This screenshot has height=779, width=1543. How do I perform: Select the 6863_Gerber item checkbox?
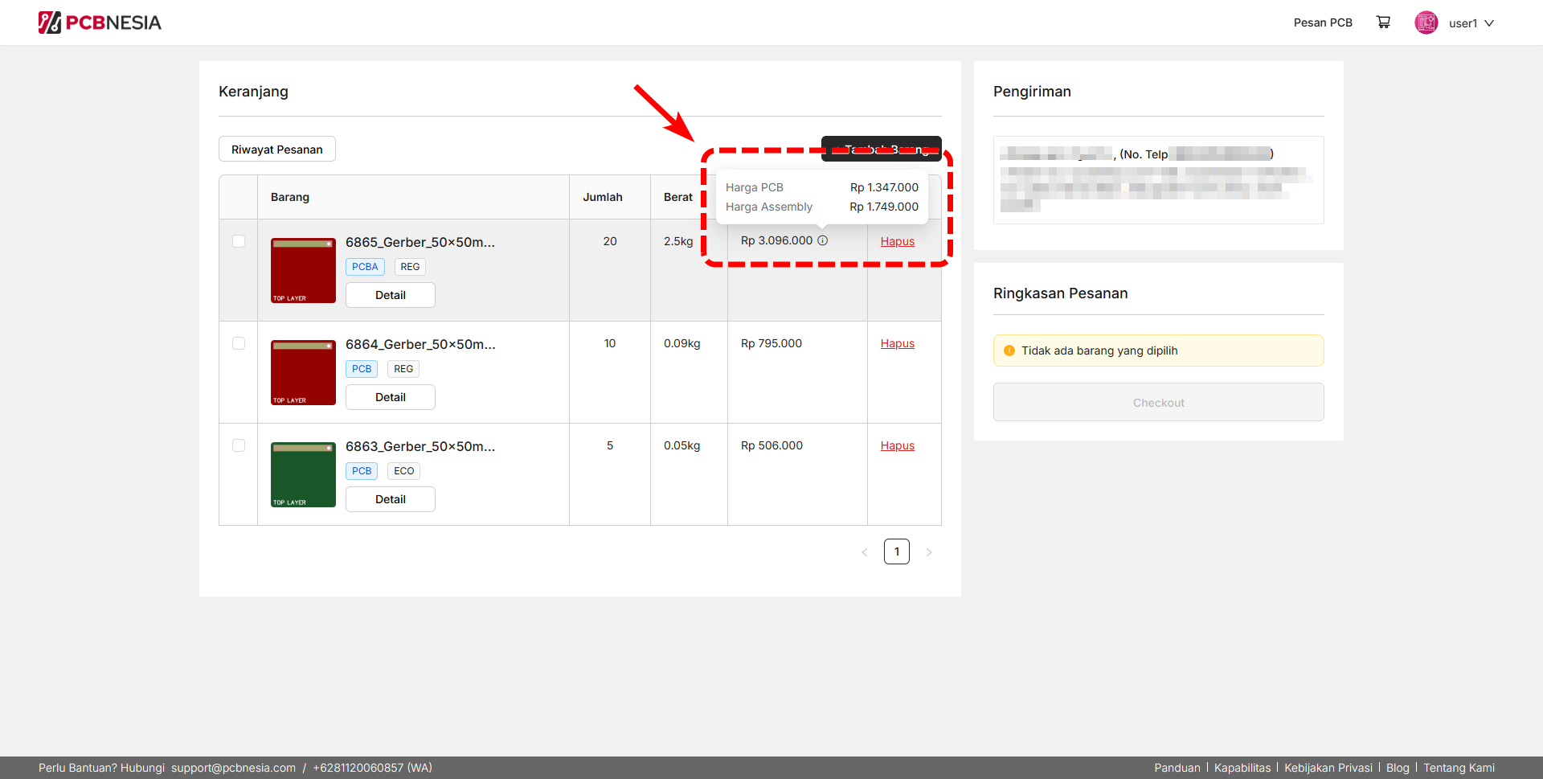239,445
